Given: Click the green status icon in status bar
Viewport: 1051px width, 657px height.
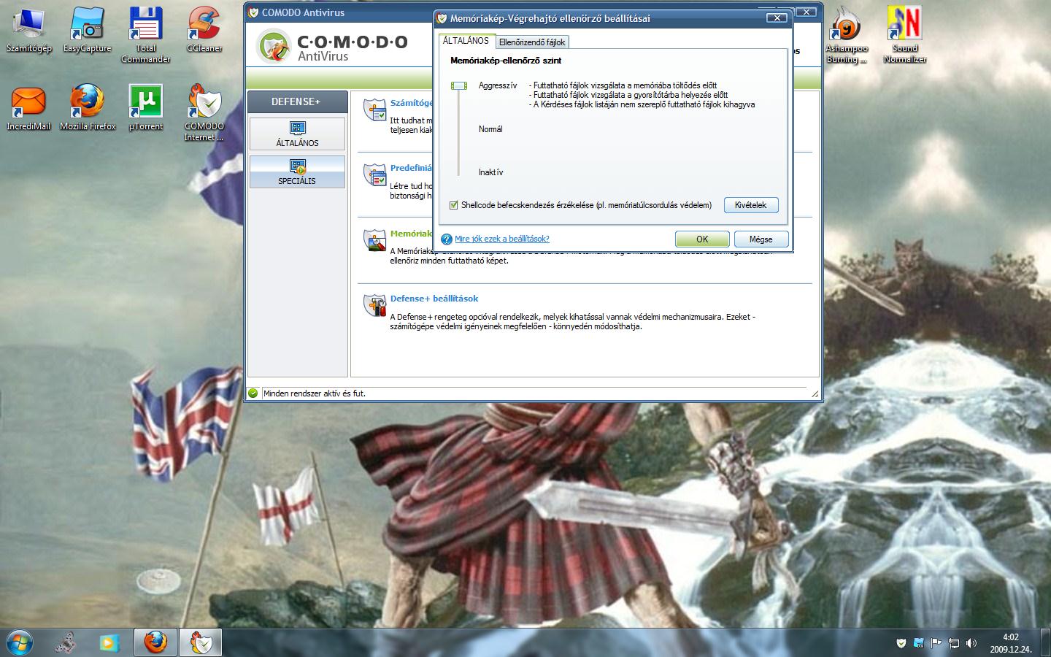Looking at the screenshot, I should pos(253,393).
